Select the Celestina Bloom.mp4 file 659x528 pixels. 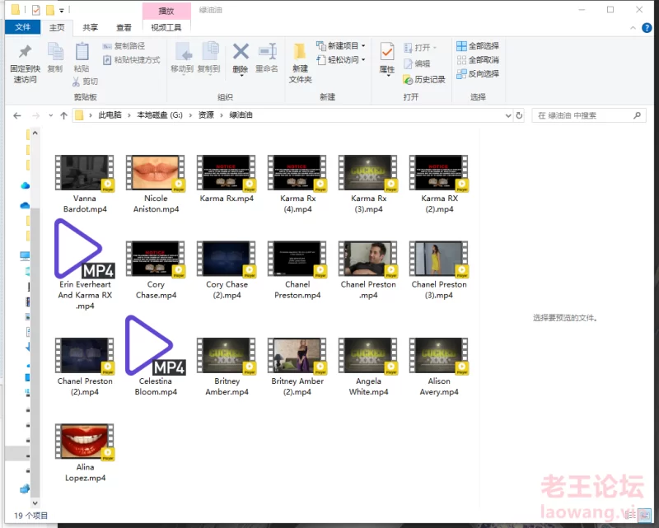coord(156,356)
